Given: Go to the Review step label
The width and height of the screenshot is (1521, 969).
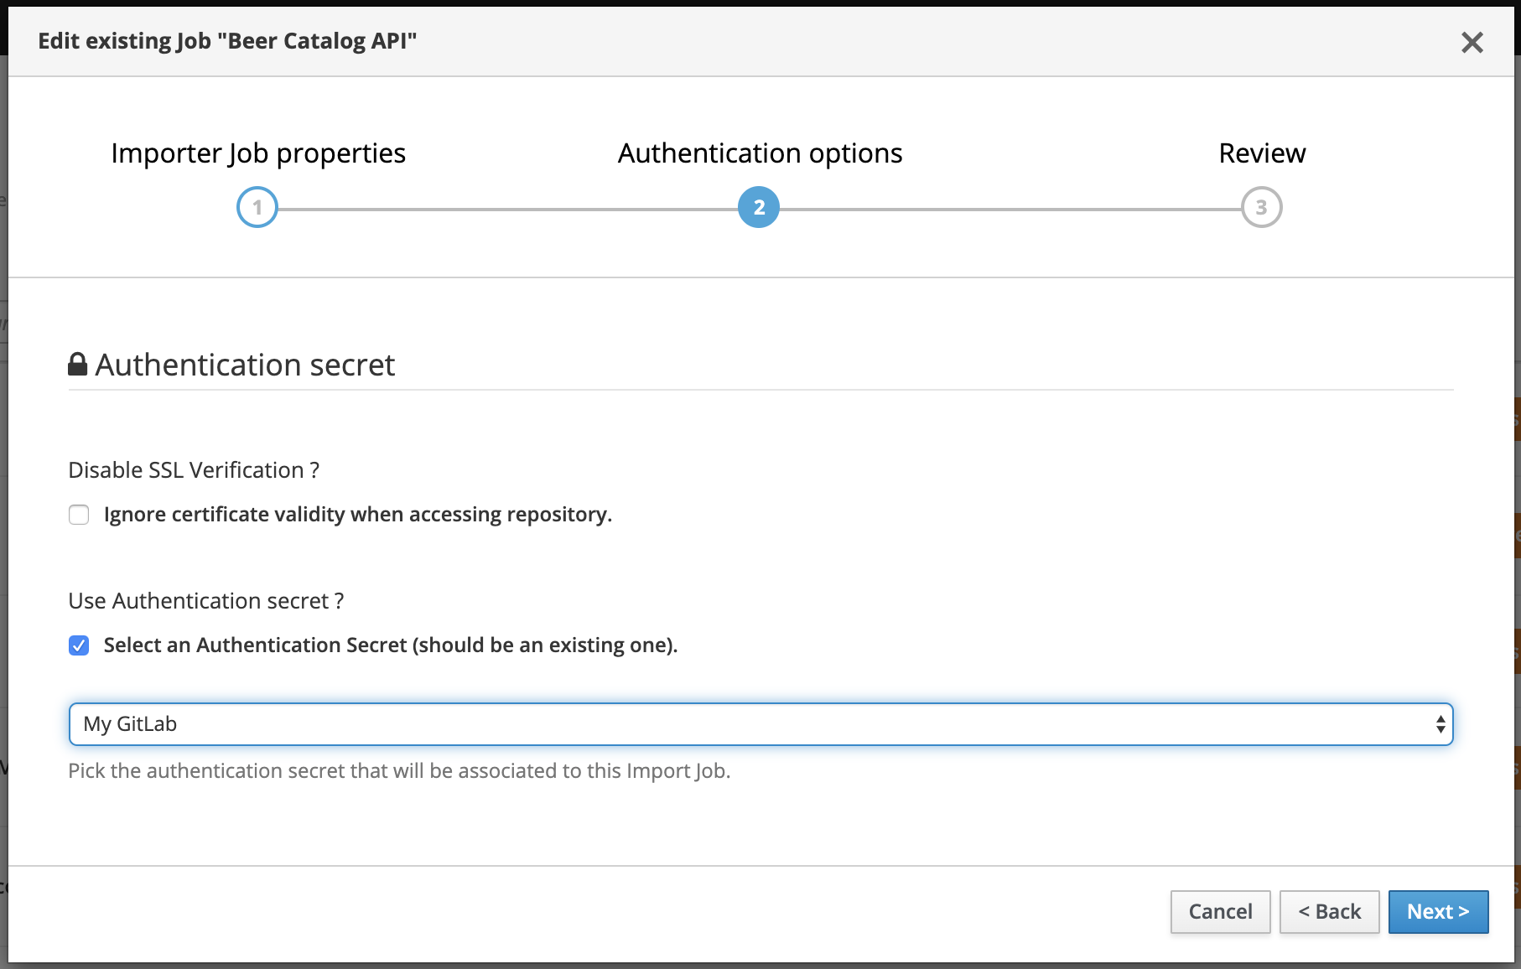Looking at the screenshot, I should pyautogui.click(x=1262, y=153).
